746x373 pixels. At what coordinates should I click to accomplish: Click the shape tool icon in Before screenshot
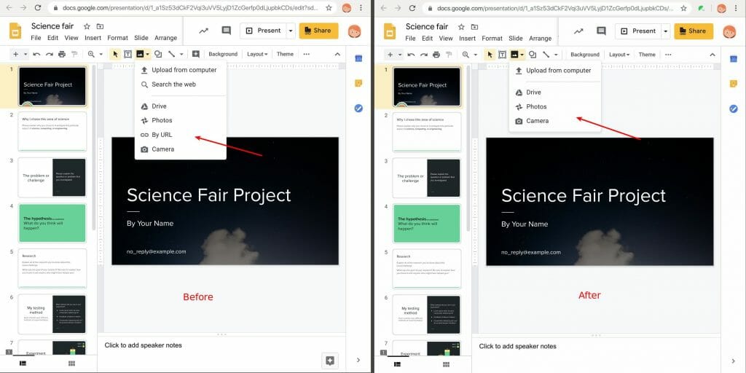[x=158, y=54]
